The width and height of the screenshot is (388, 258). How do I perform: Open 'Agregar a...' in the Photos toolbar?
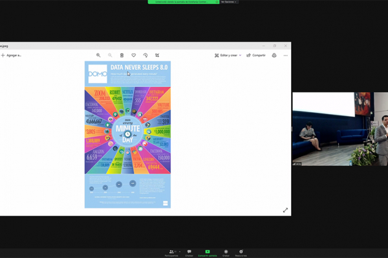coord(11,55)
